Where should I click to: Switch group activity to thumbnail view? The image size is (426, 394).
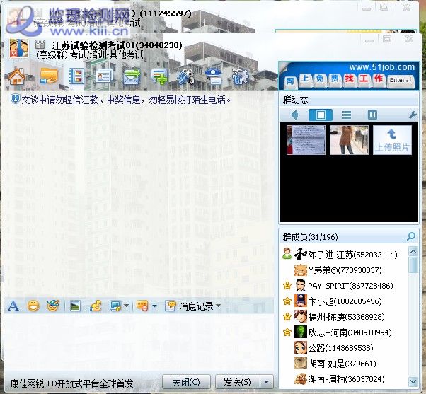tap(320, 115)
